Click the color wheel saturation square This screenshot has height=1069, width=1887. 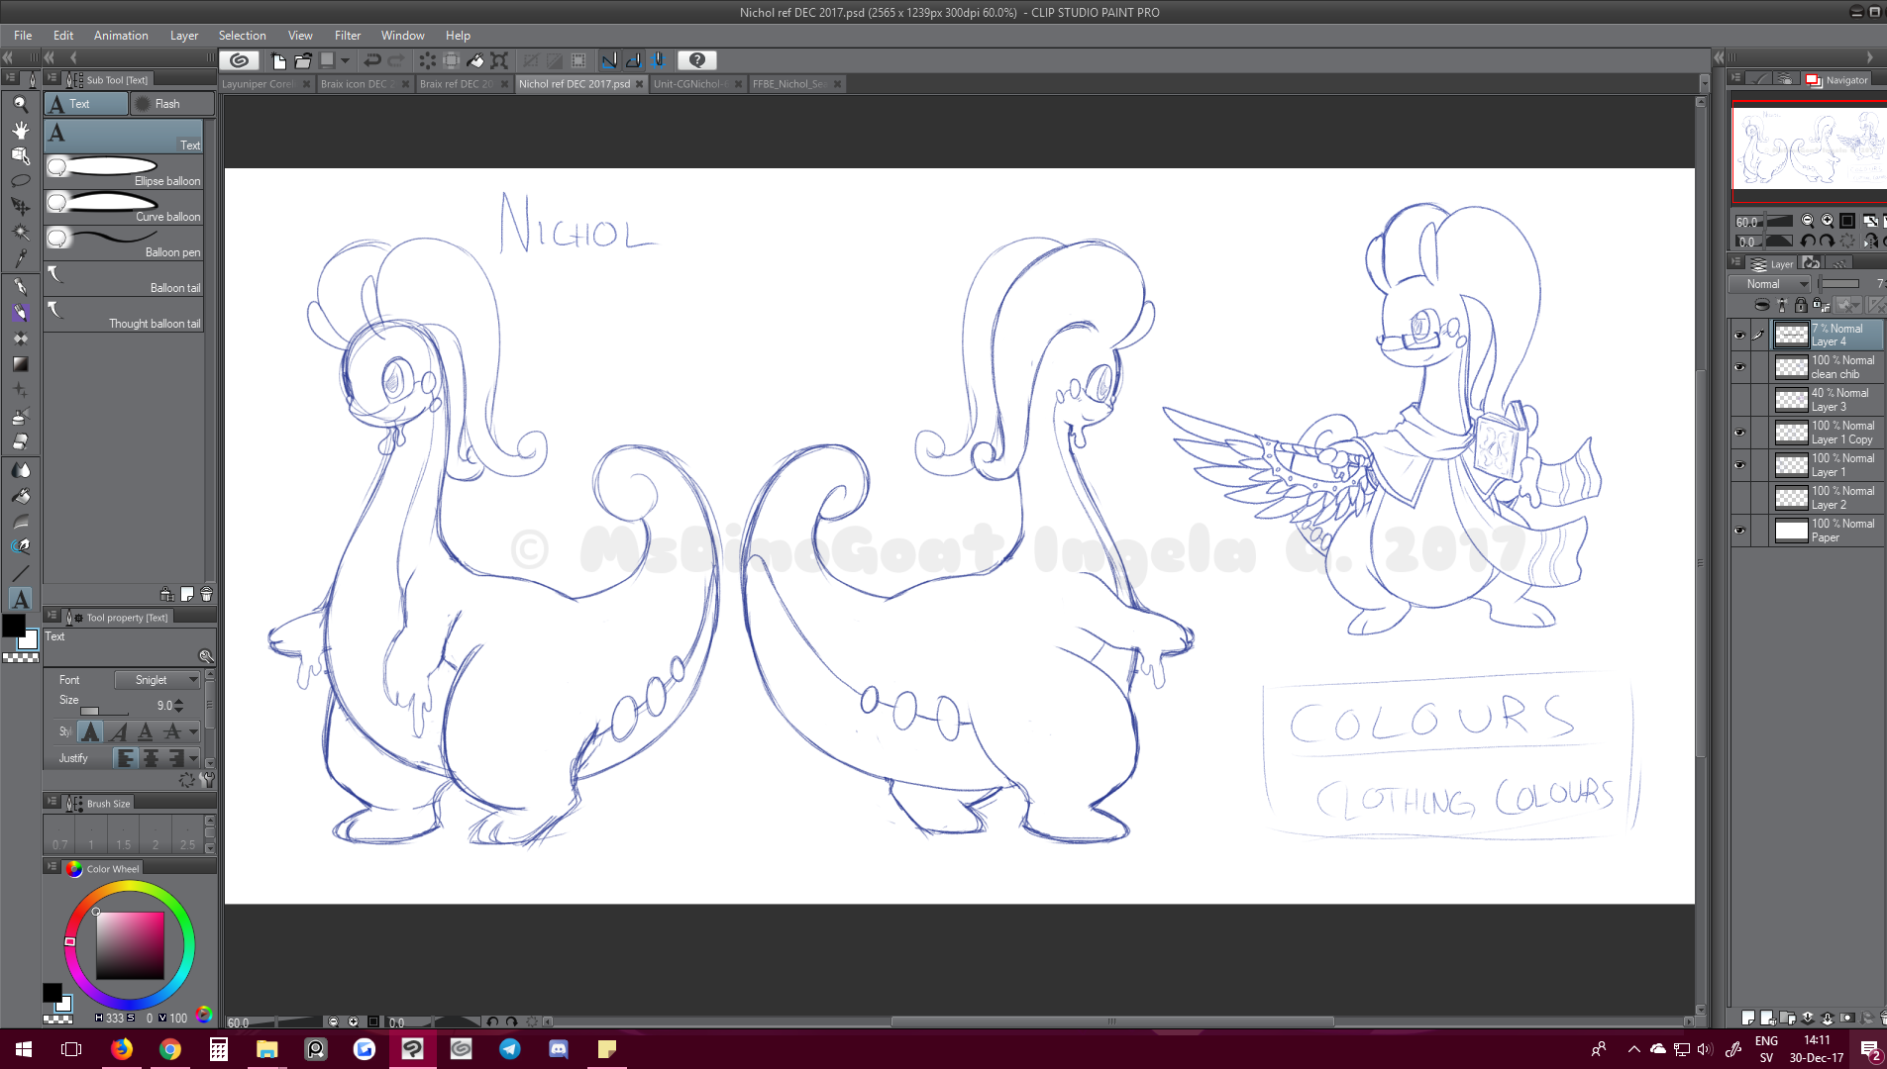click(x=130, y=945)
